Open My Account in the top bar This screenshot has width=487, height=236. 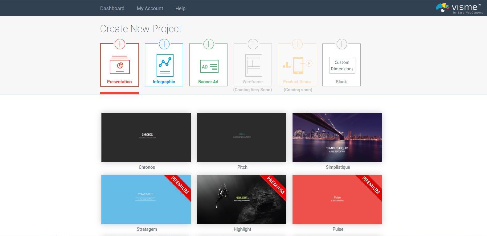pos(150,8)
